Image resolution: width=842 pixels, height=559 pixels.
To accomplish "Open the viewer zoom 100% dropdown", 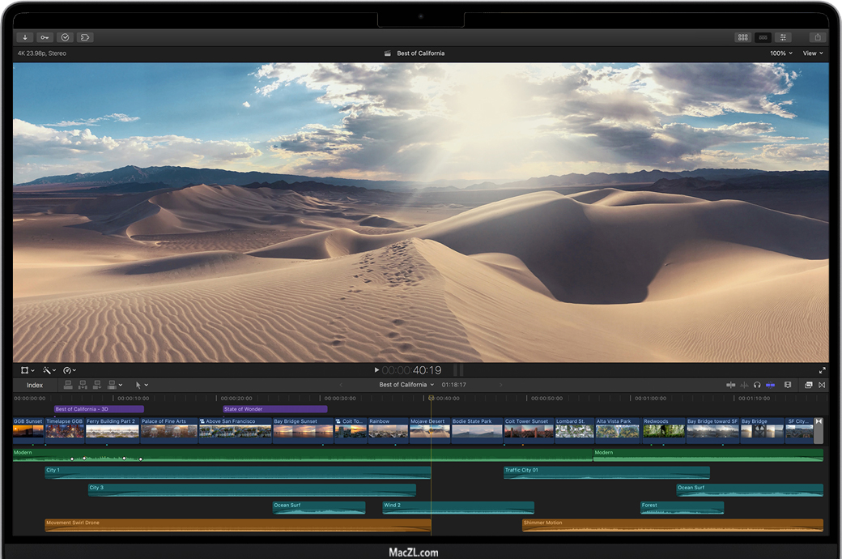I will pyautogui.click(x=780, y=53).
